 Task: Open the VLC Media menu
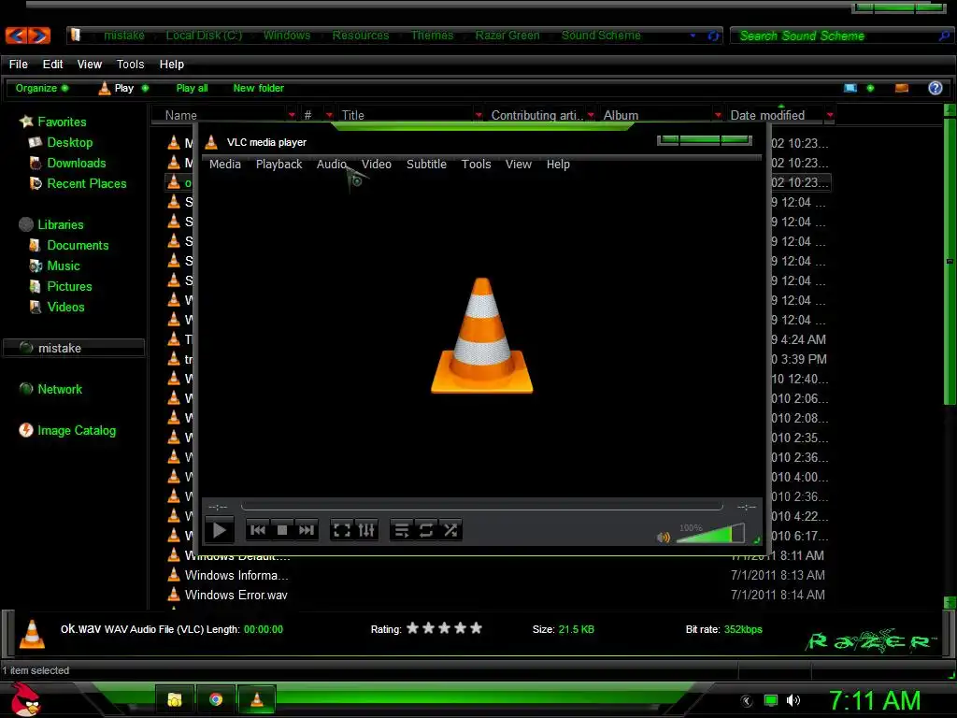coord(225,165)
